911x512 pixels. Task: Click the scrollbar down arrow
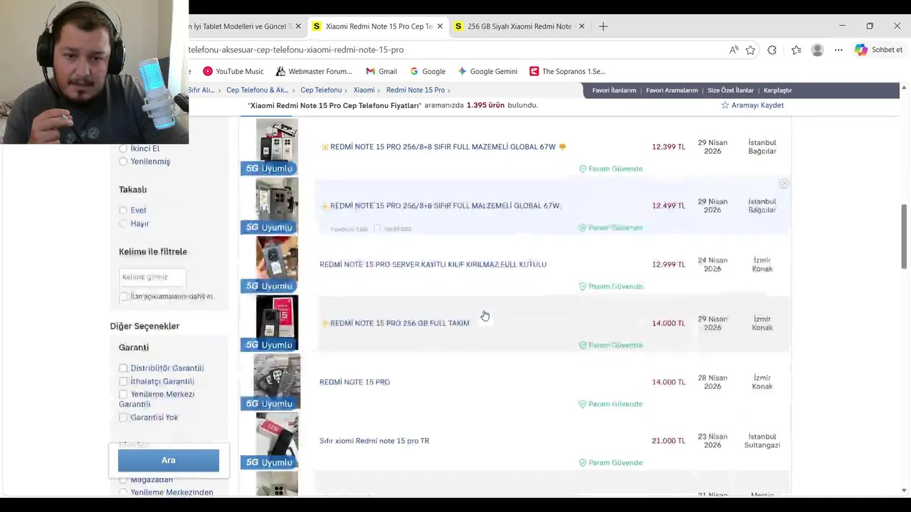[904, 491]
